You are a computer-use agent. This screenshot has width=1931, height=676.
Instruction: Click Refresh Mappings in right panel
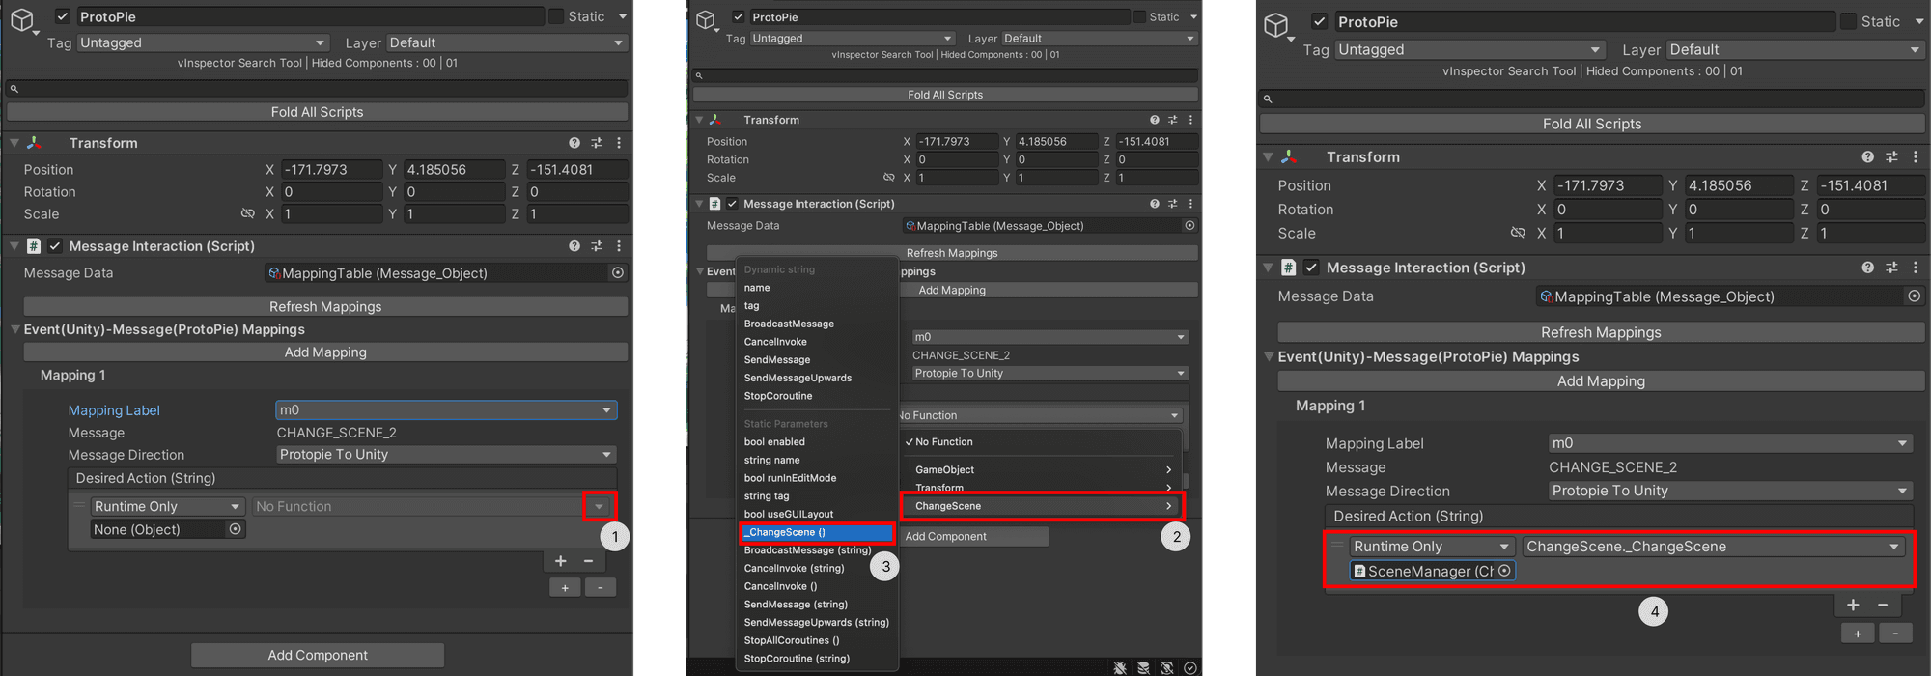[x=1601, y=332]
